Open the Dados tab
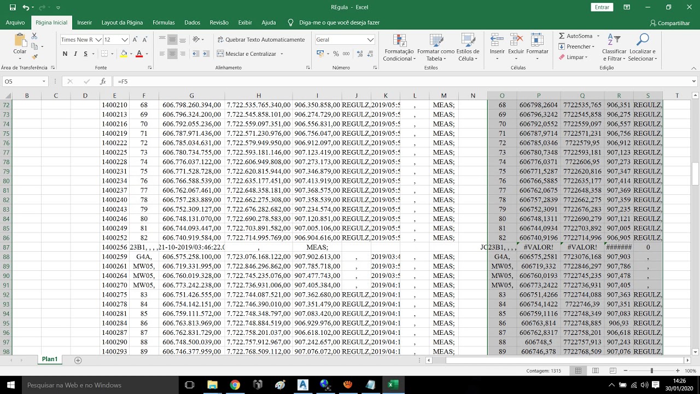 (192, 22)
